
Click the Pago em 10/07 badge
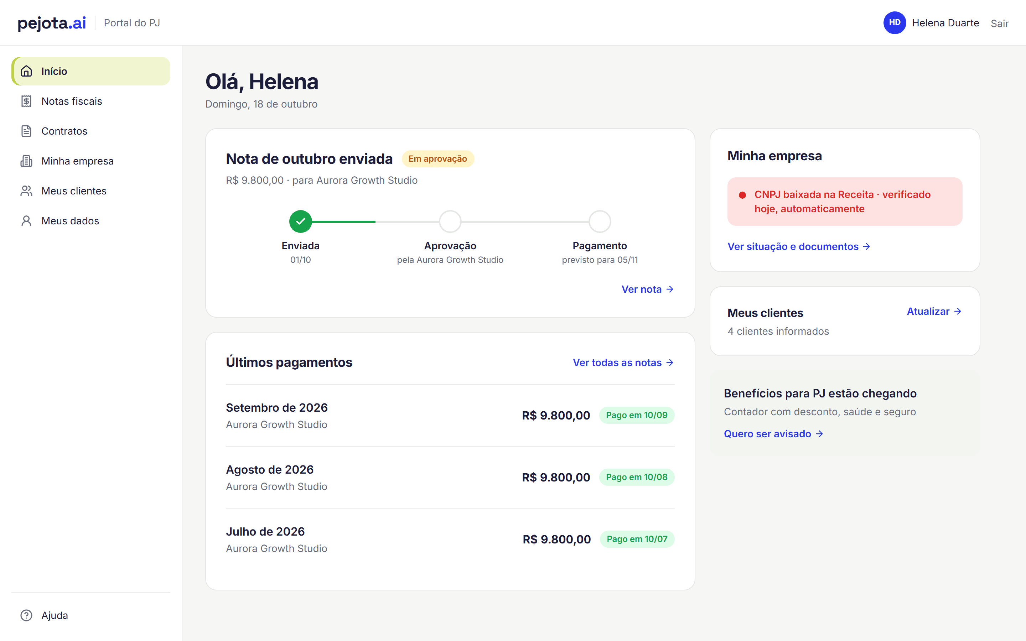tap(637, 539)
